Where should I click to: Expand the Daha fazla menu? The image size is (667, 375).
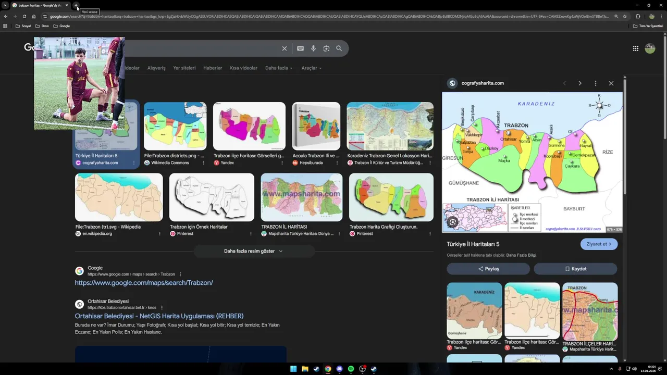click(279, 68)
